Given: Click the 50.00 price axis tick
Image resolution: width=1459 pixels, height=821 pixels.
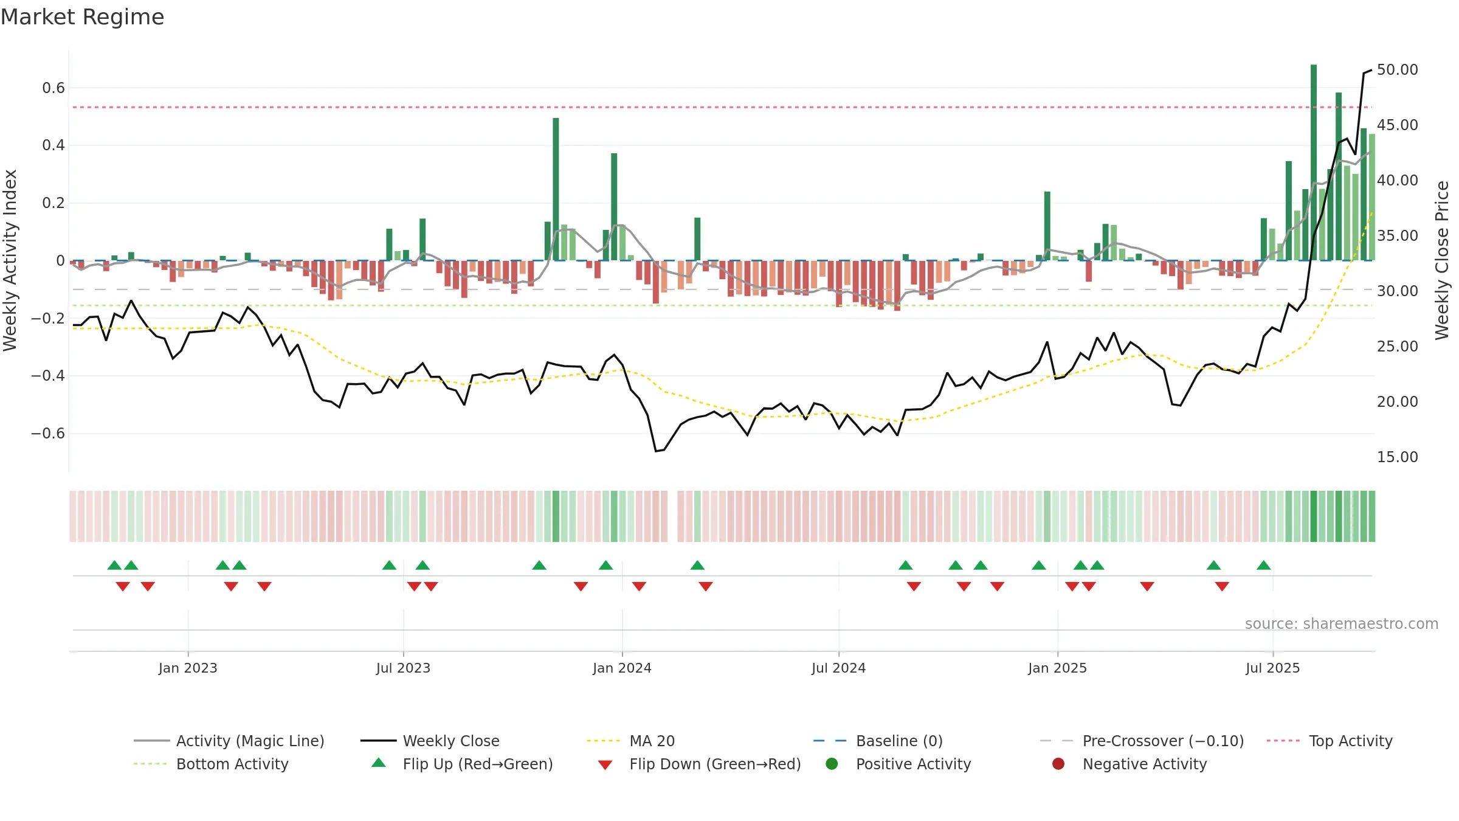Looking at the screenshot, I should coord(1397,69).
